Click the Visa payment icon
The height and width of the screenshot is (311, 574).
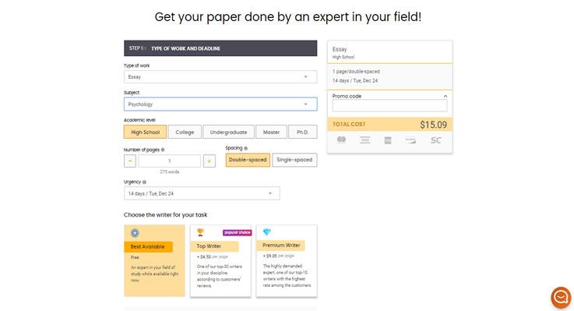click(x=364, y=140)
